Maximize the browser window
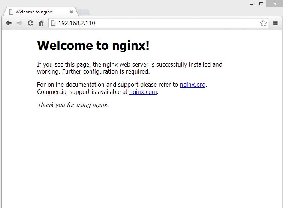 261,4
